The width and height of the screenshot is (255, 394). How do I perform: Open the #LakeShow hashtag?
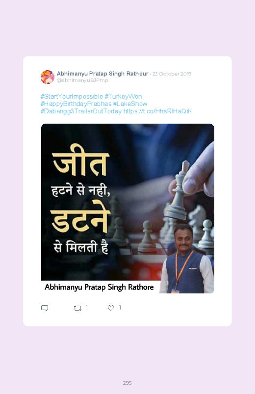pos(130,104)
